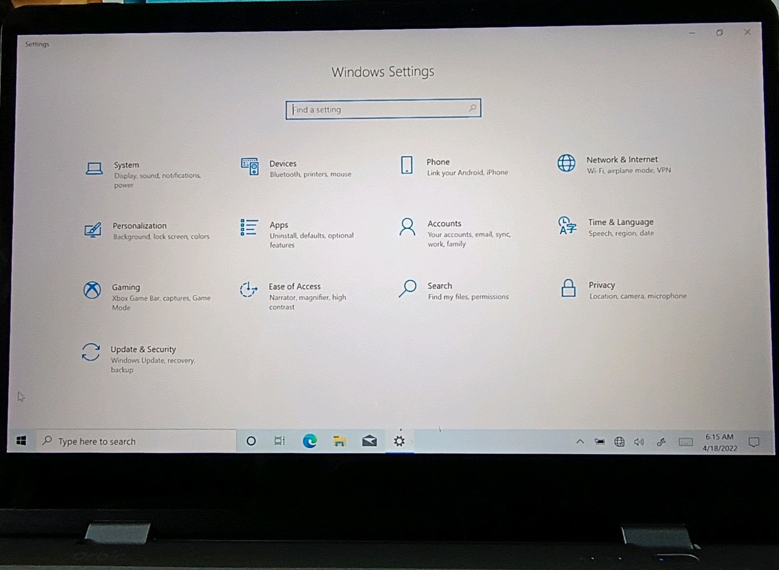Click the Windows Settings heading

383,72
